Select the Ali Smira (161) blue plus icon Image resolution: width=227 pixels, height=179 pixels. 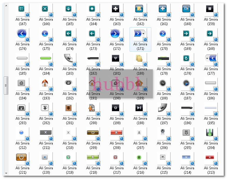pos(163,9)
